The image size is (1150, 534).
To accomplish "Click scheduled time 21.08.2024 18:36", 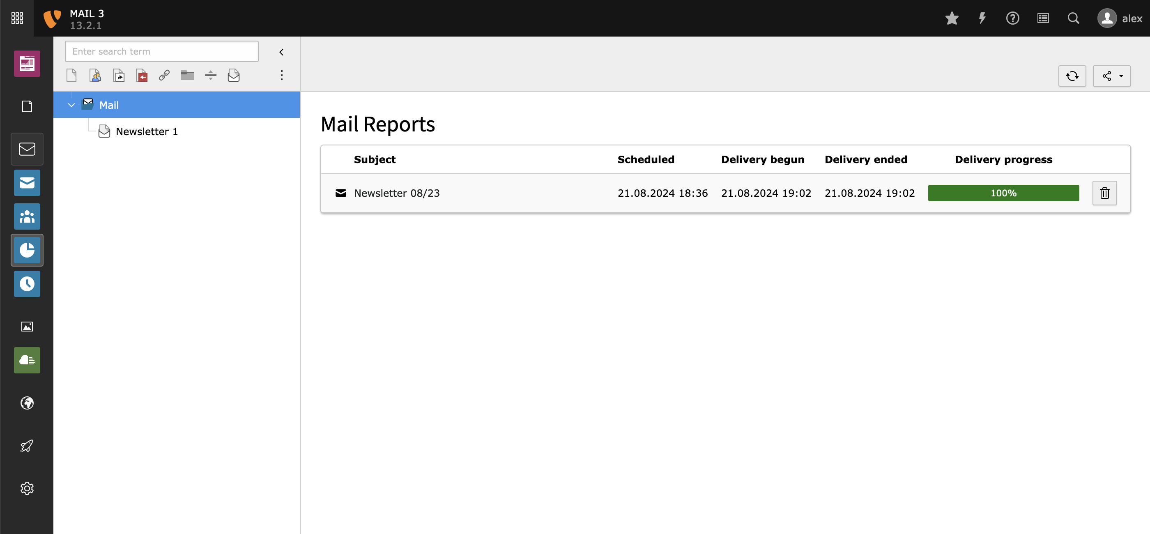I will pyautogui.click(x=662, y=193).
